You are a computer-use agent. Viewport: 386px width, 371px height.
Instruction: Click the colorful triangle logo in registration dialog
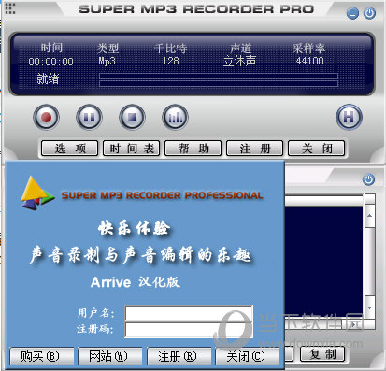36,193
